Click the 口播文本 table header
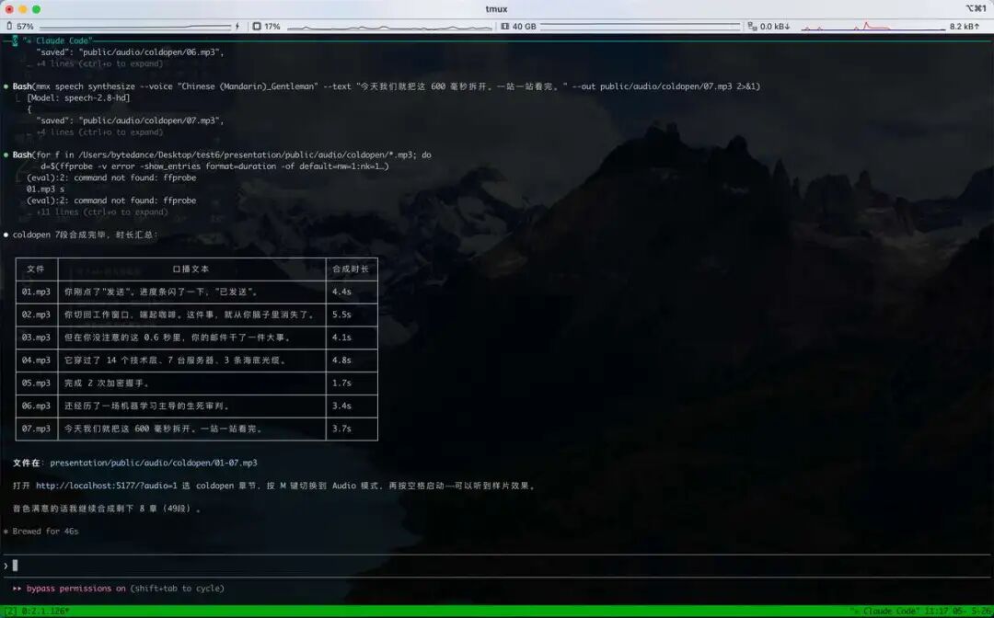The height and width of the screenshot is (618, 994). pos(191,269)
